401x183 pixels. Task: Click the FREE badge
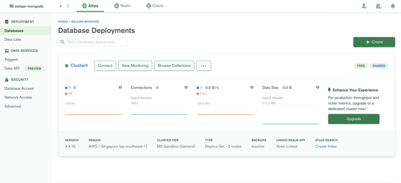360,66
